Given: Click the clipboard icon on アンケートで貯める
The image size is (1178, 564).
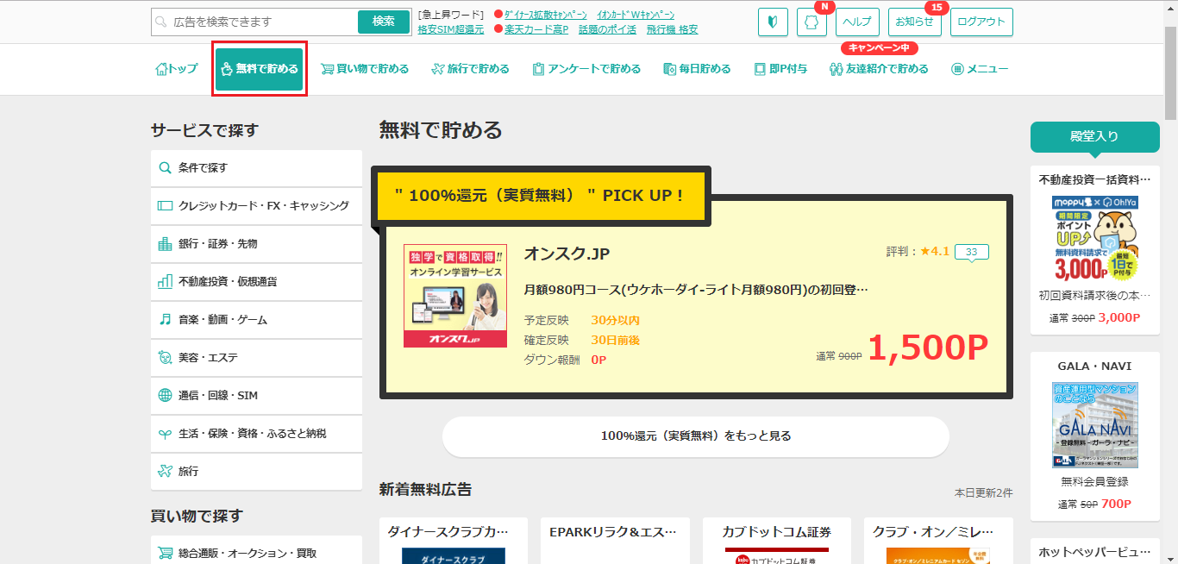Looking at the screenshot, I should [x=538, y=69].
